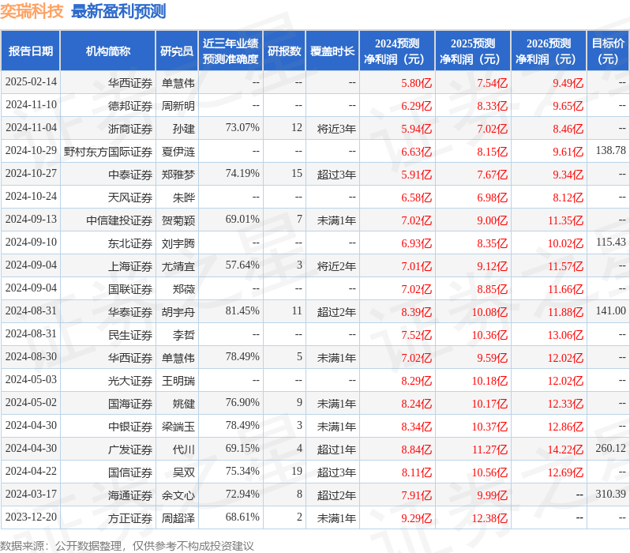This screenshot has height=553, width=630.
Task: Click the 研究员 column header
Action: tap(177, 51)
